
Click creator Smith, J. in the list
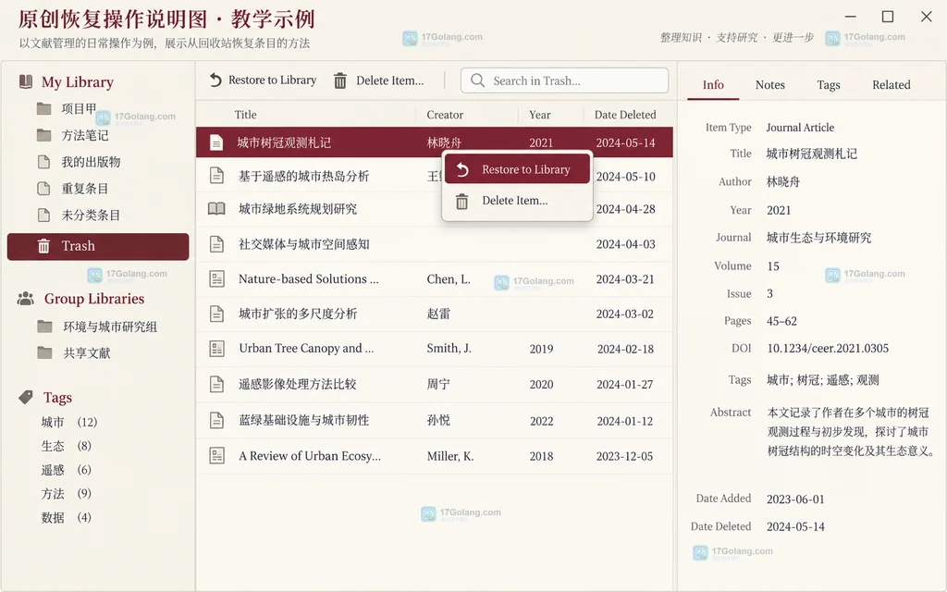[x=449, y=349]
